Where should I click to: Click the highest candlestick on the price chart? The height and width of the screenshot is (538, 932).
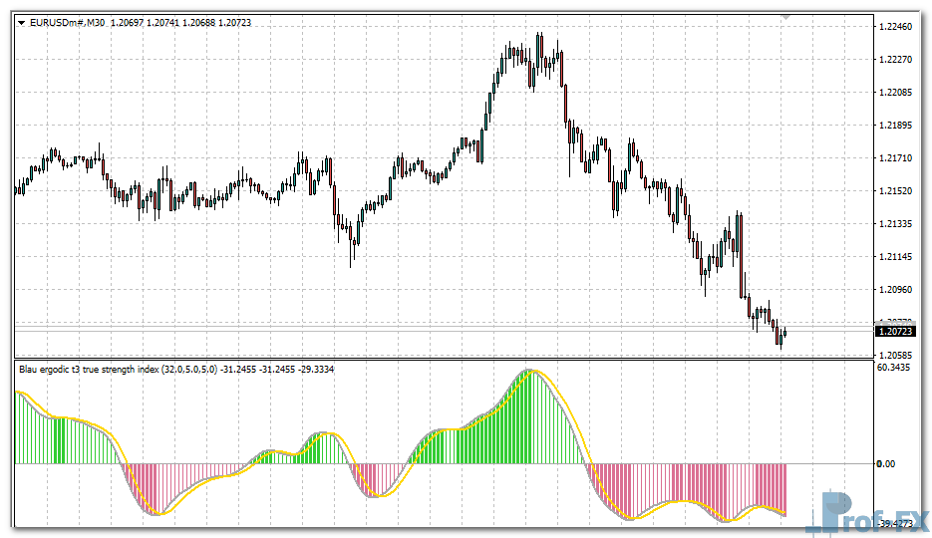[x=539, y=45]
